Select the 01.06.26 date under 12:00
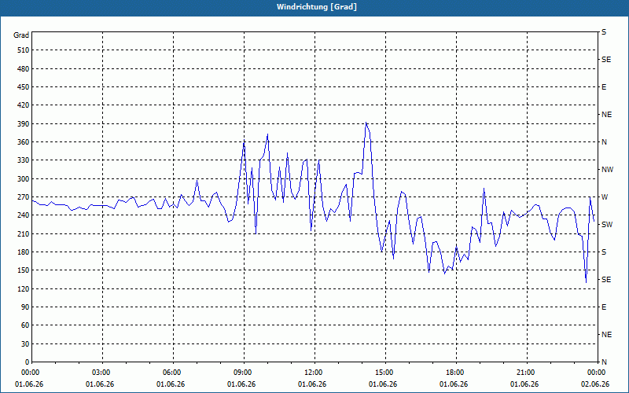 (312, 384)
